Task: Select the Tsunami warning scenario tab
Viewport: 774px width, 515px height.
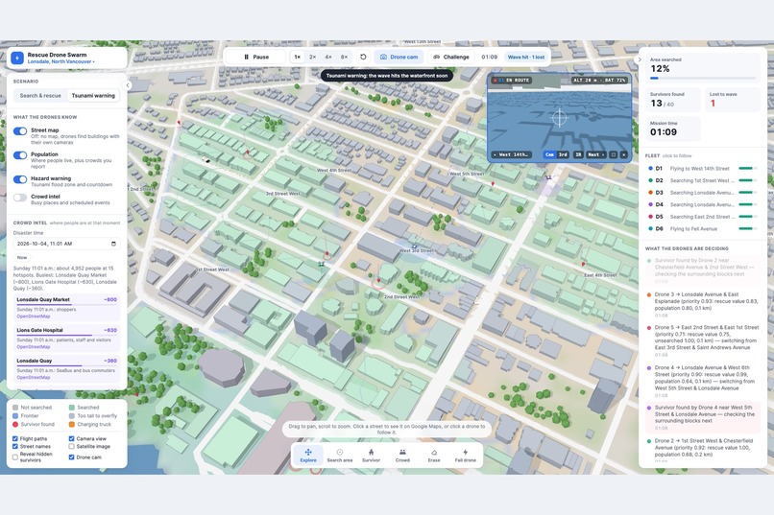Action: (93, 96)
